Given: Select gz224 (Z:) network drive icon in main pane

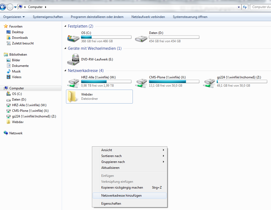Looking at the screenshot, I should coord(209,83).
